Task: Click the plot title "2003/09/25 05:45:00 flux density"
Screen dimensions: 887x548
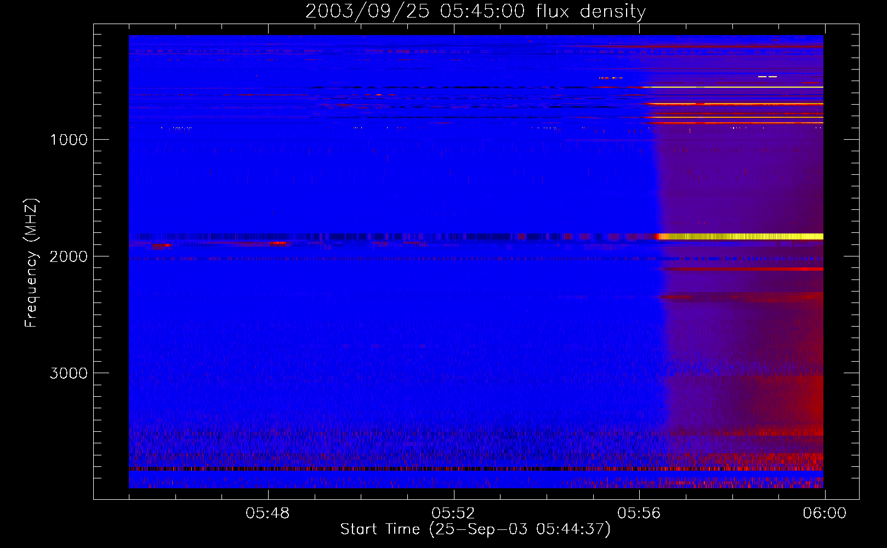Action: (475, 11)
